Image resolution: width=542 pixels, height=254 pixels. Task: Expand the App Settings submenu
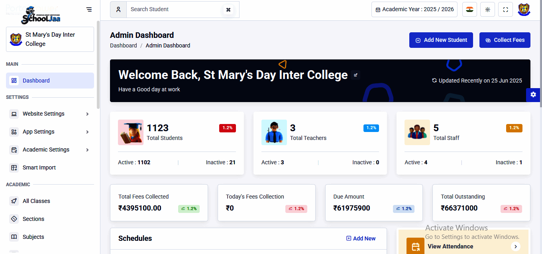[x=50, y=132]
